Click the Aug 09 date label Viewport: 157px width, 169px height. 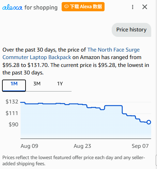click(x=29, y=146)
